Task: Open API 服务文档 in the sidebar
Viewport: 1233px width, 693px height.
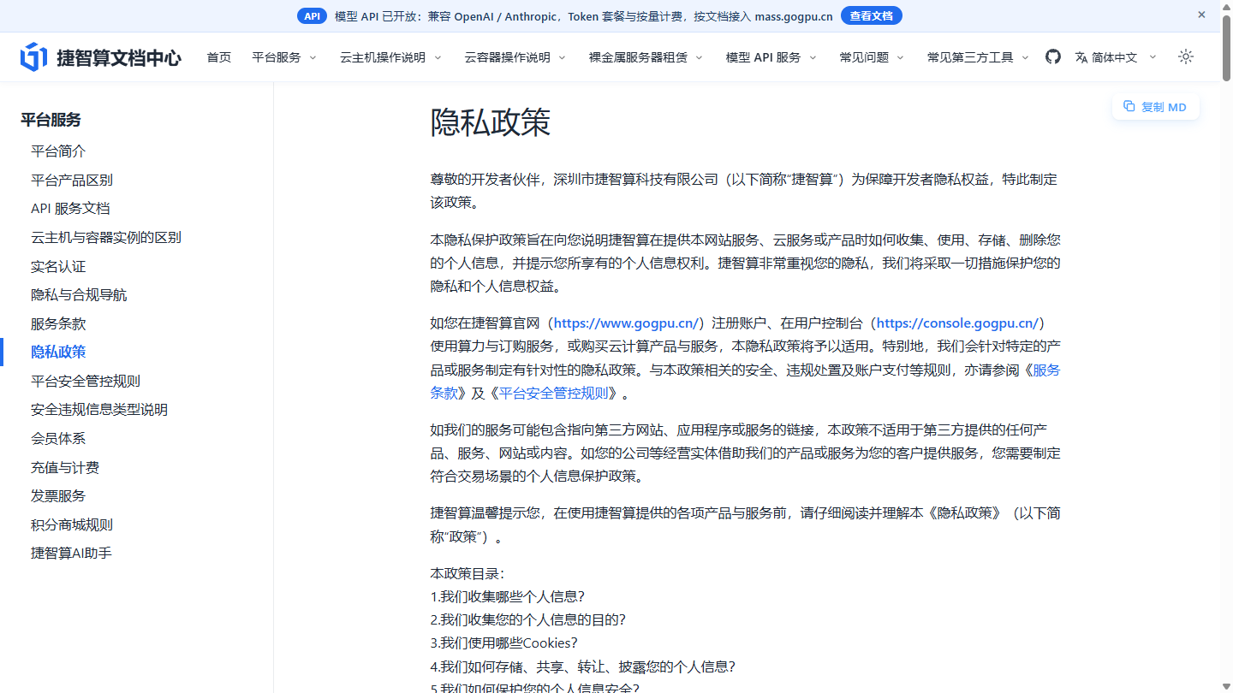Action: tap(70, 209)
